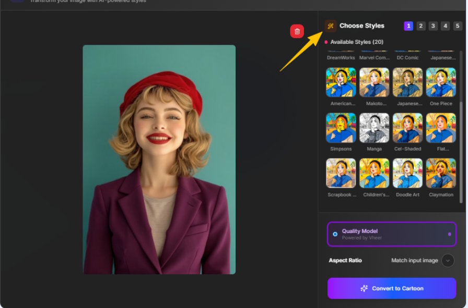Click the magic wand Choose Styles icon
468x308 pixels.
coord(331,26)
